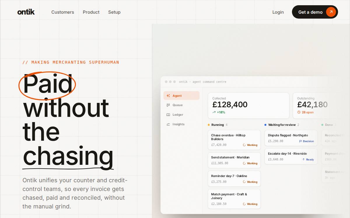The height and width of the screenshot is (218, 350).
Task: Open the Chase overdue · Hilltop Builders card
Action: coord(234,140)
